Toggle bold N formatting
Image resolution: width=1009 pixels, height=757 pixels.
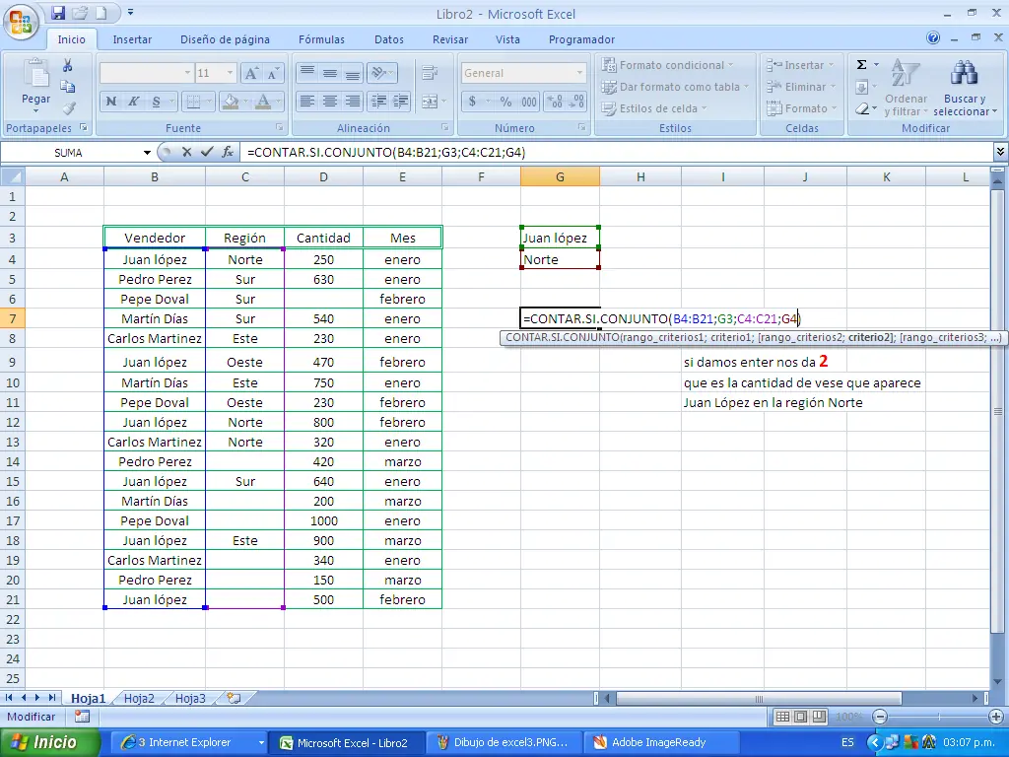tap(111, 101)
